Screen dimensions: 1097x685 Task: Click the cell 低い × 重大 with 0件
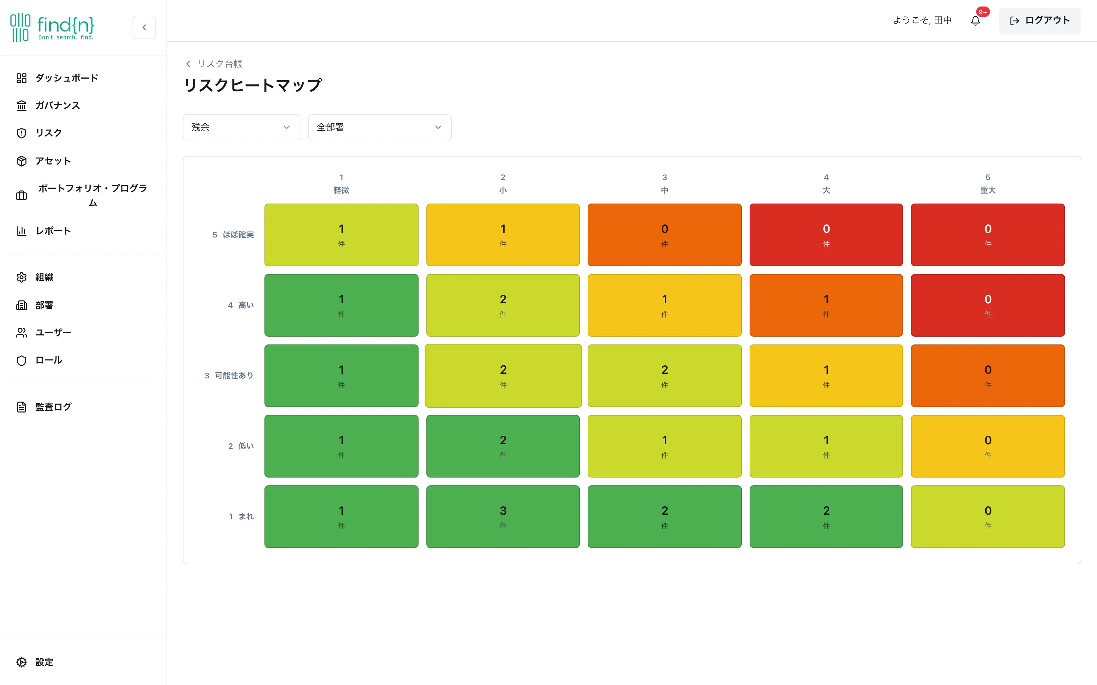[x=988, y=446]
